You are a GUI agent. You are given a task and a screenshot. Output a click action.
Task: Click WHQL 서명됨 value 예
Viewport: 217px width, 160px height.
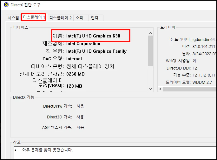pyautogui.click(x=194, y=61)
